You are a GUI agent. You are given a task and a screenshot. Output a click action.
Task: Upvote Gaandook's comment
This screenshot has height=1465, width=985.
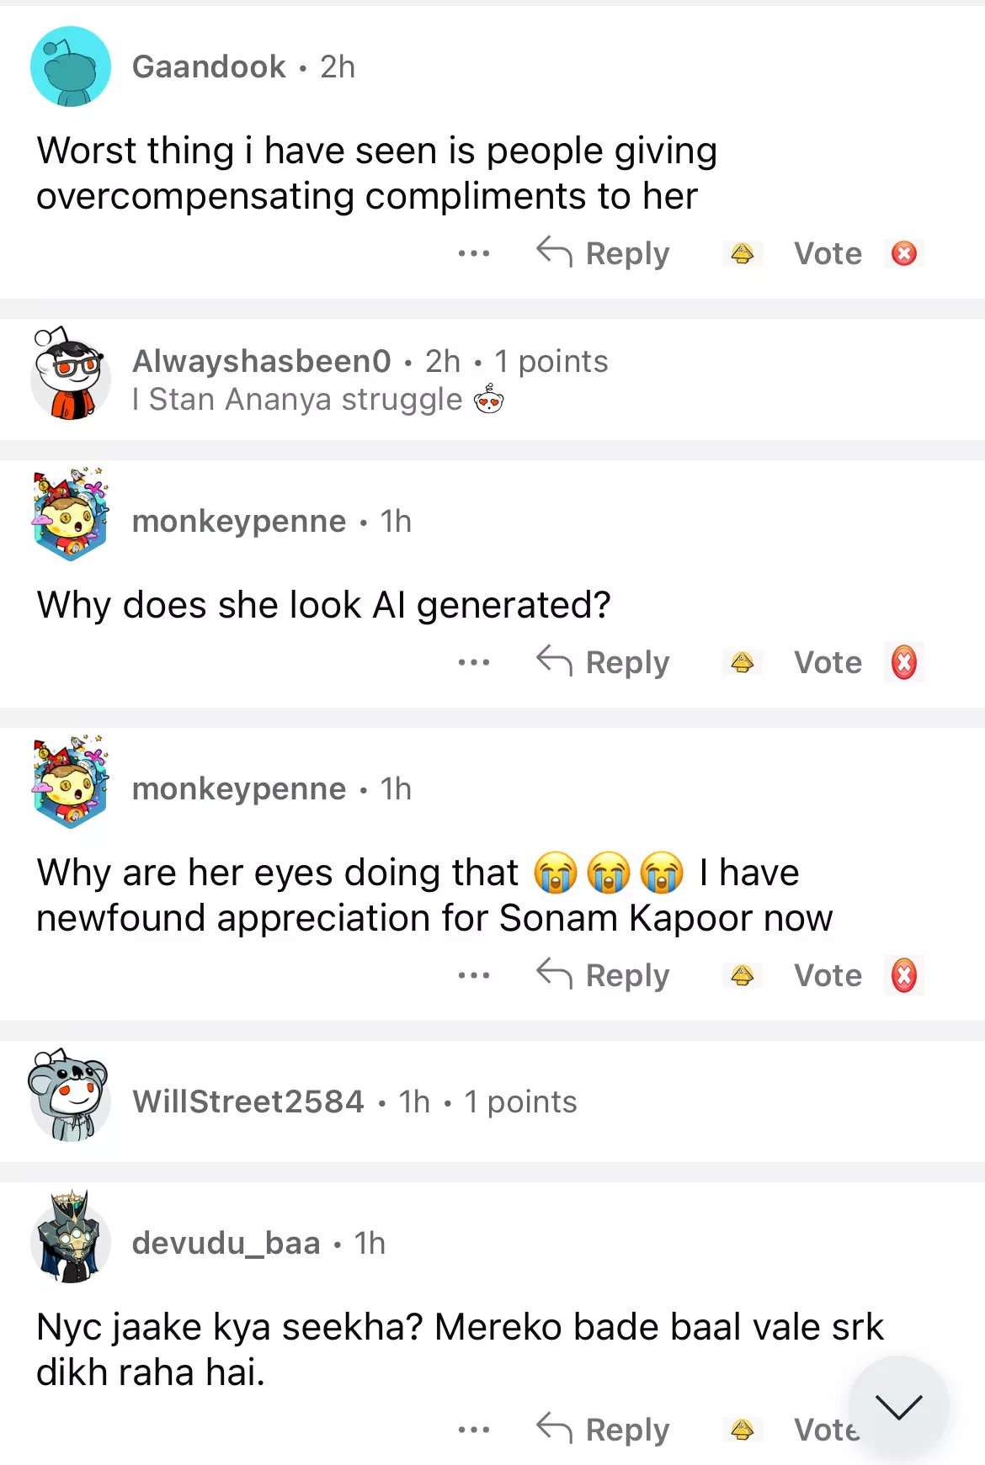[x=742, y=253]
